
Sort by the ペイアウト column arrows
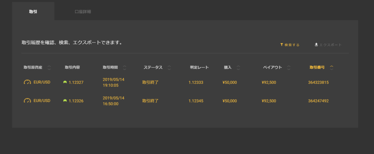289,68
